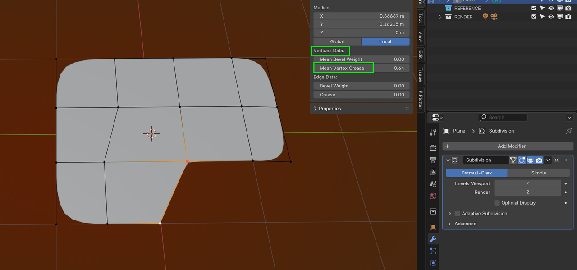Open the Scene properties tab
The image size is (577, 270).
(x=433, y=184)
